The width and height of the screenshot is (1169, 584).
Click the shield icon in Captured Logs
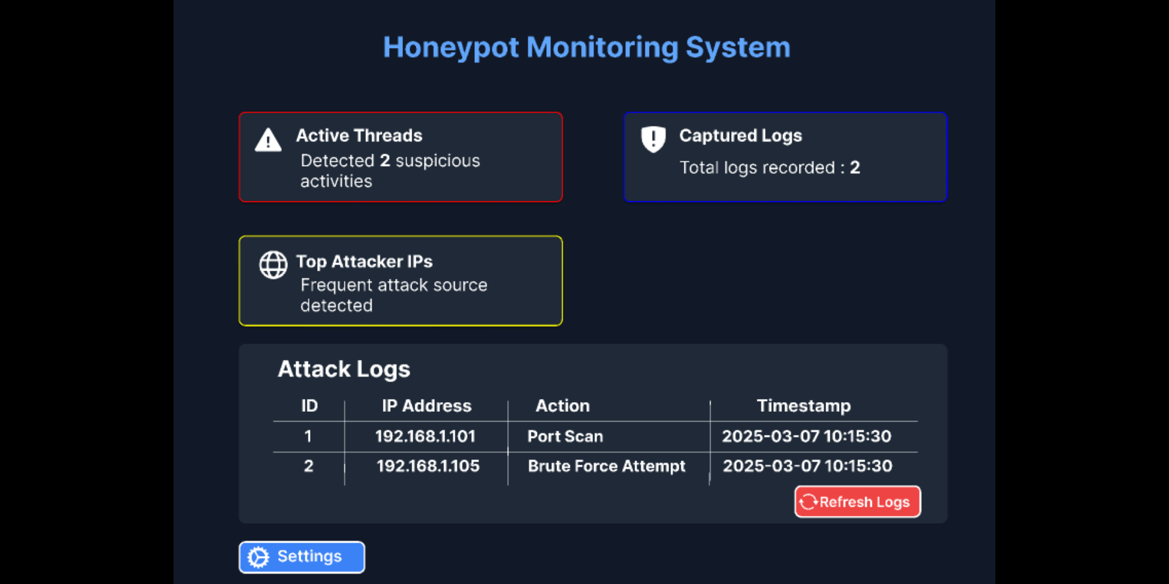point(653,139)
